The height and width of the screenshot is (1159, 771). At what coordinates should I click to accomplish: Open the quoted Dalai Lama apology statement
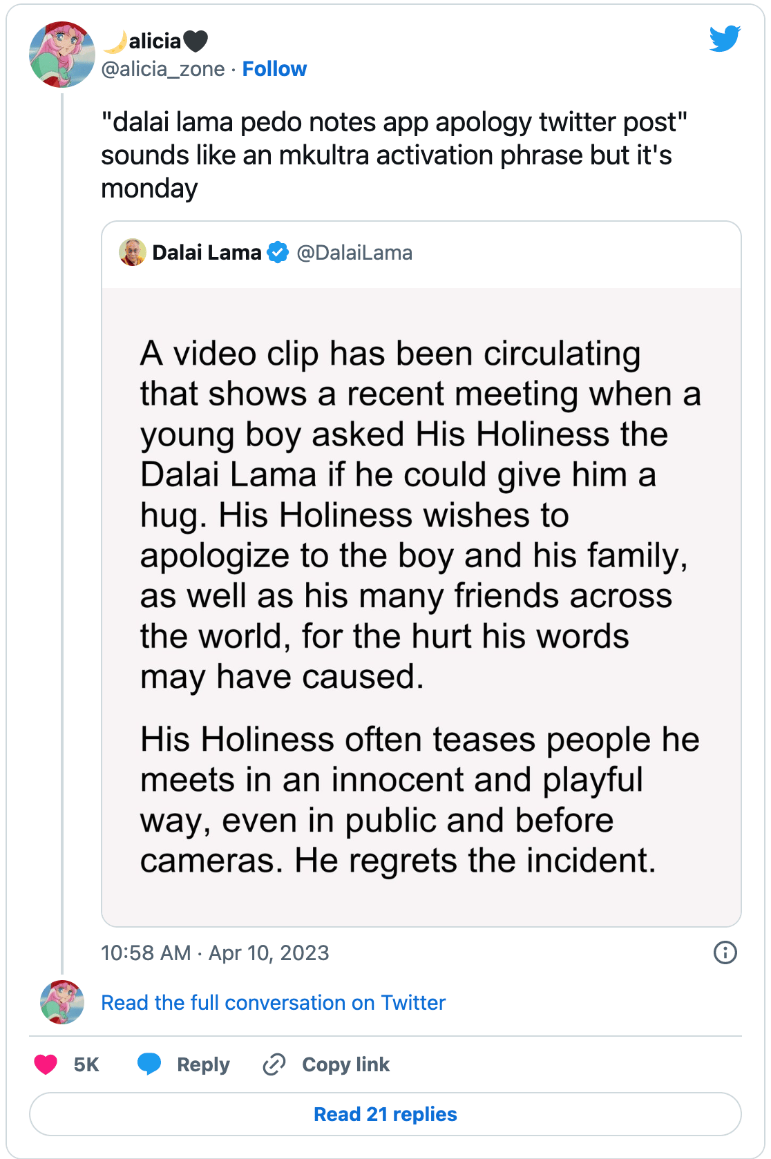click(421, 606)
